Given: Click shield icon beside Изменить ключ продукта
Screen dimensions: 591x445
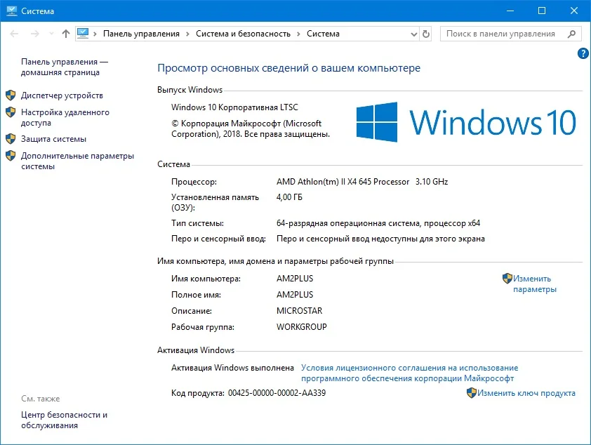Looking at the screenshot, I should coord(472,393).
